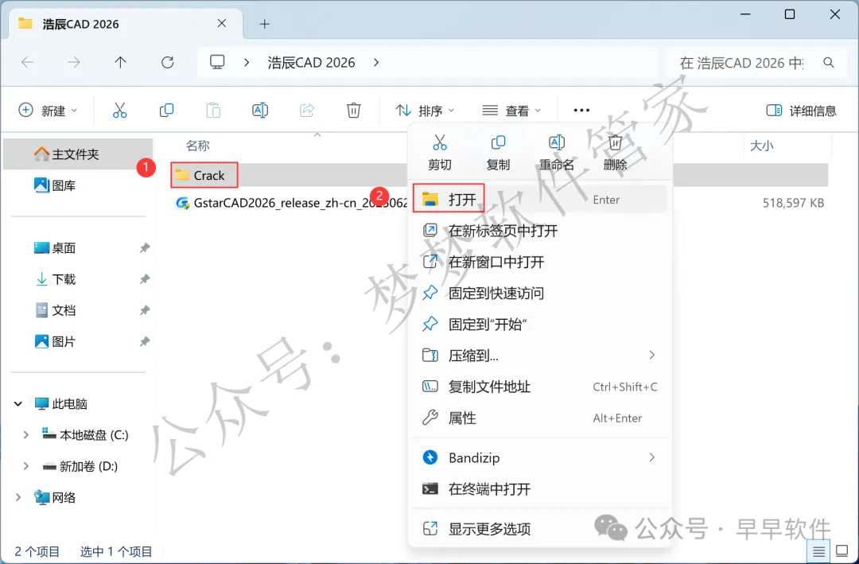This screenshot has height=564, width=859.
Task: Add a new tab with plus button
Action: coord(265,24)
